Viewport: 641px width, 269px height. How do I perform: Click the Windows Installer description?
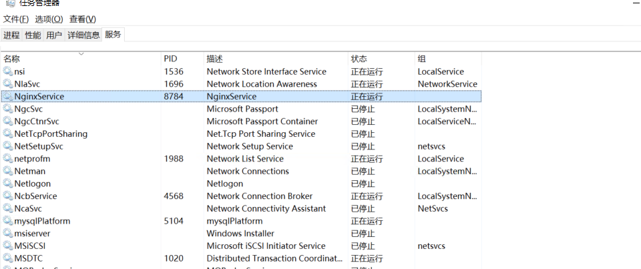click(240, 234)
